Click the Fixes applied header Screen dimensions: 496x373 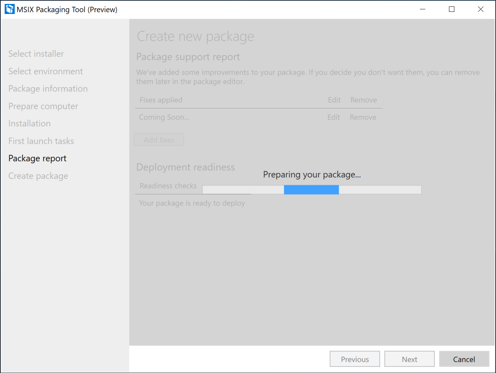pyautogui.click(x=161, y=100)
